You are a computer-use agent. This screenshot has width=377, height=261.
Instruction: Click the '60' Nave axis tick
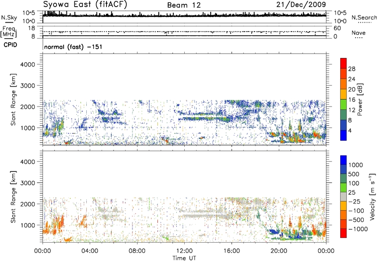point(337,28)
